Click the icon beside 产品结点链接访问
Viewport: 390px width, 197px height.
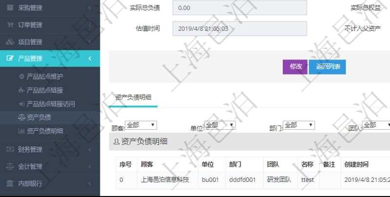21,104
